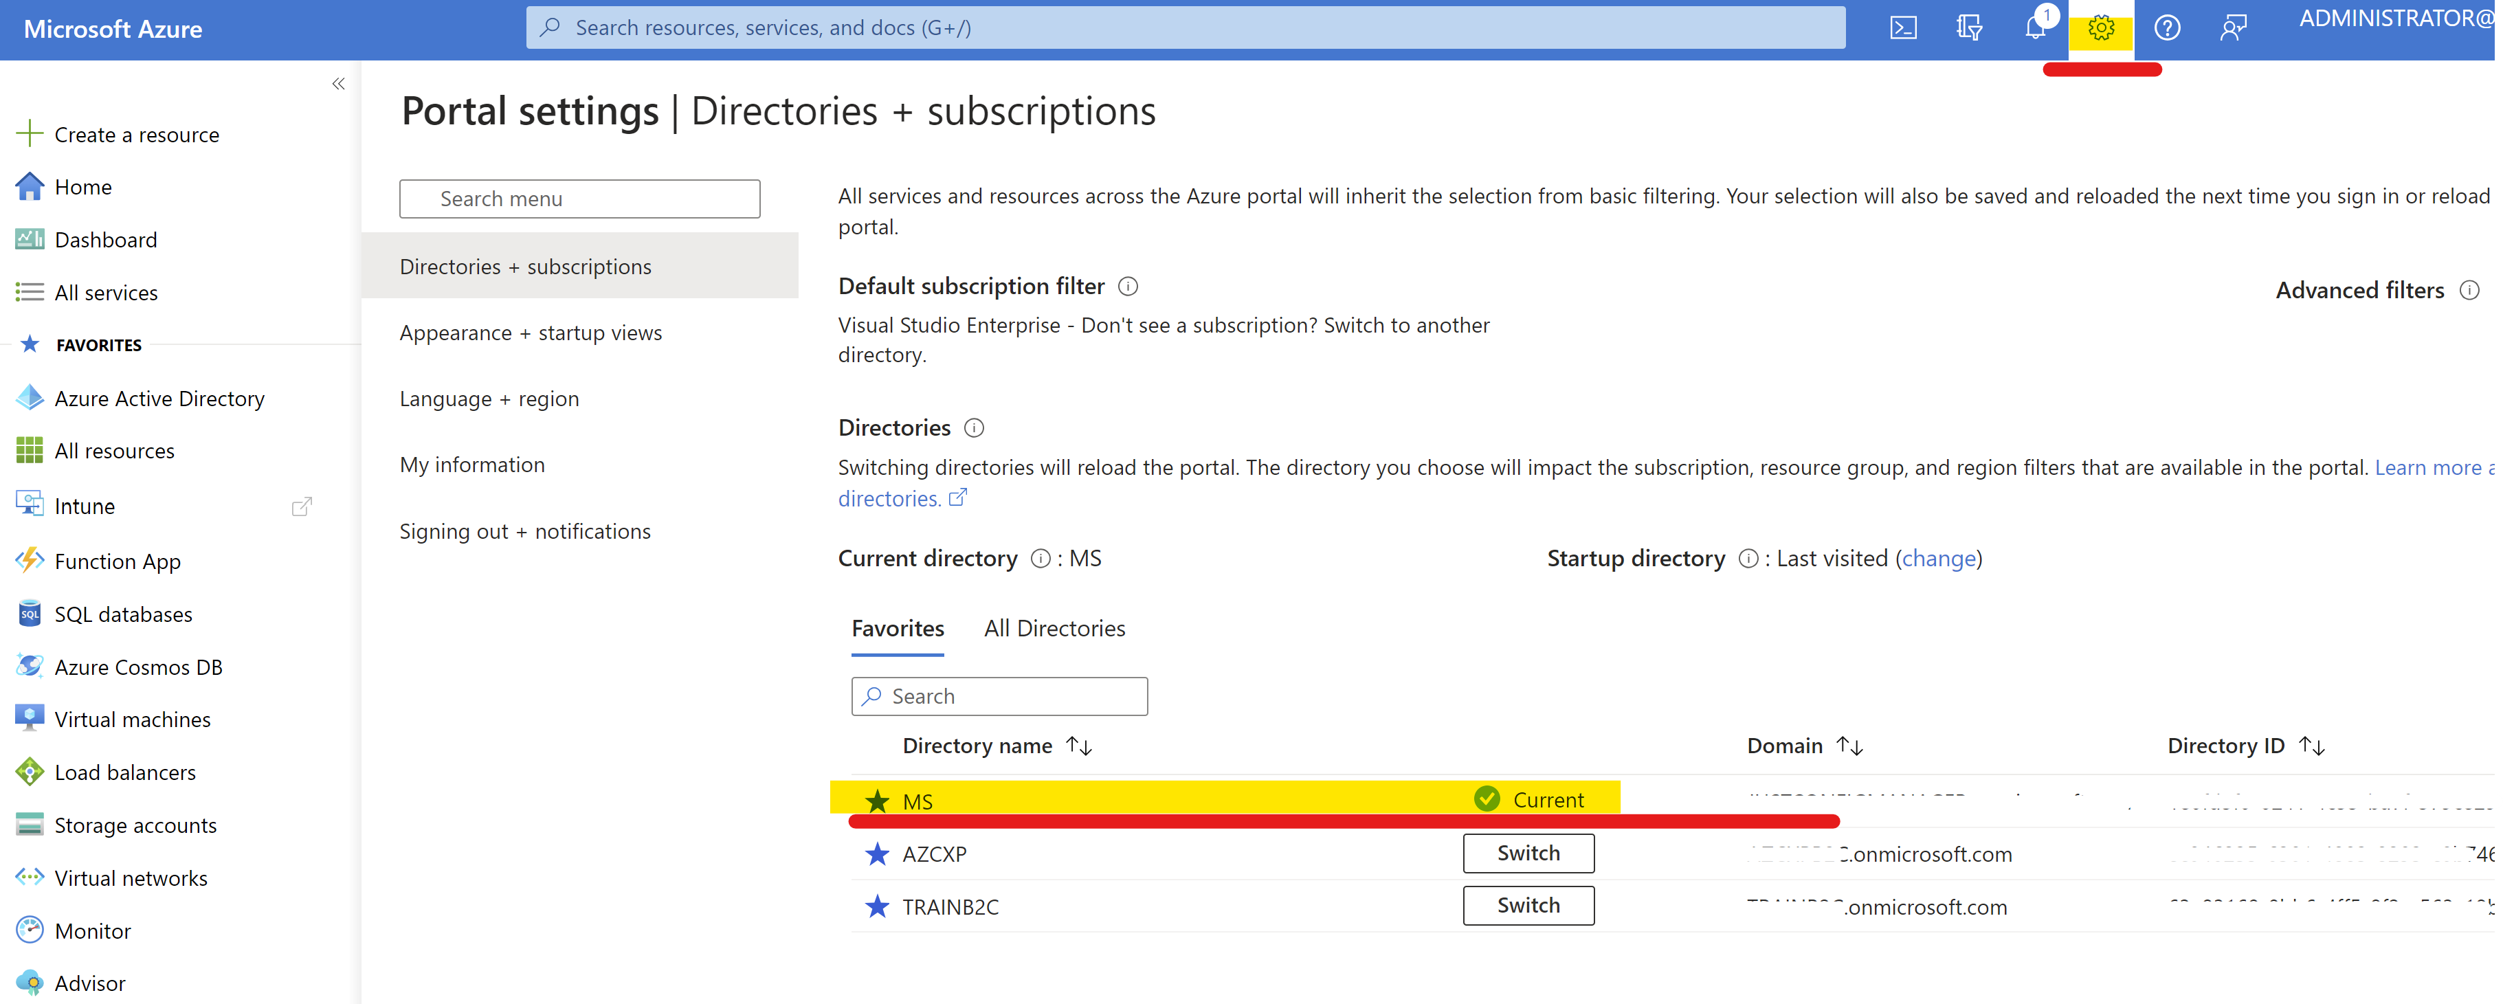Sort by Domain column
The width and height of the screenshot is (2503, 1004).
(x=1804, y=746)
